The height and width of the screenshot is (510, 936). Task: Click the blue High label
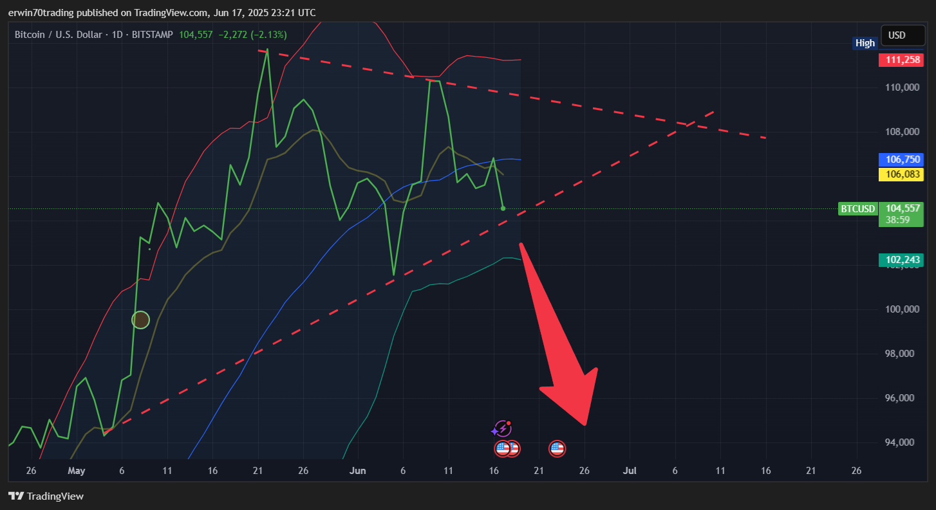[865, 43]
